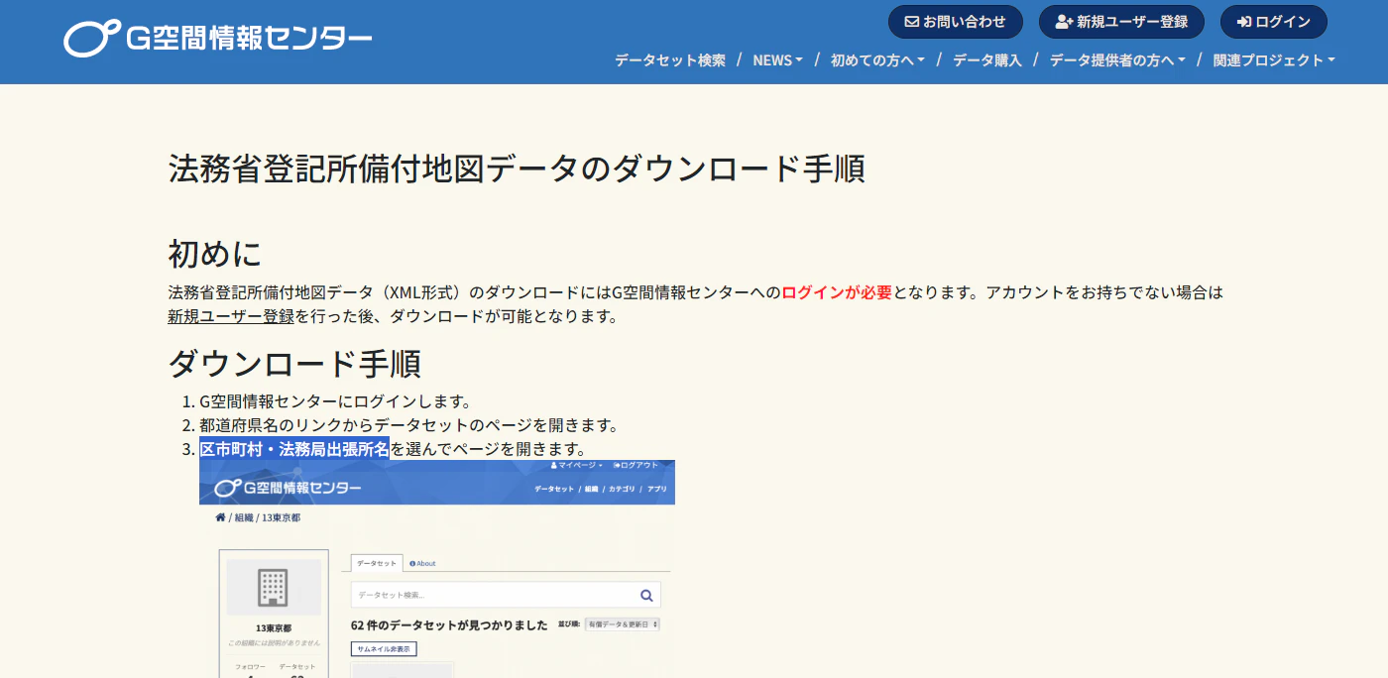The height and width of the screenshot is (678, 1388).
Task: Click the magnifier icon in the embedded screenshot search box
Action: (646, 595)
